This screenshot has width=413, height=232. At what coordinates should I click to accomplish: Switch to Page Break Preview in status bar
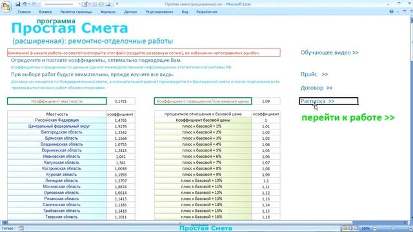coord(356,228)
